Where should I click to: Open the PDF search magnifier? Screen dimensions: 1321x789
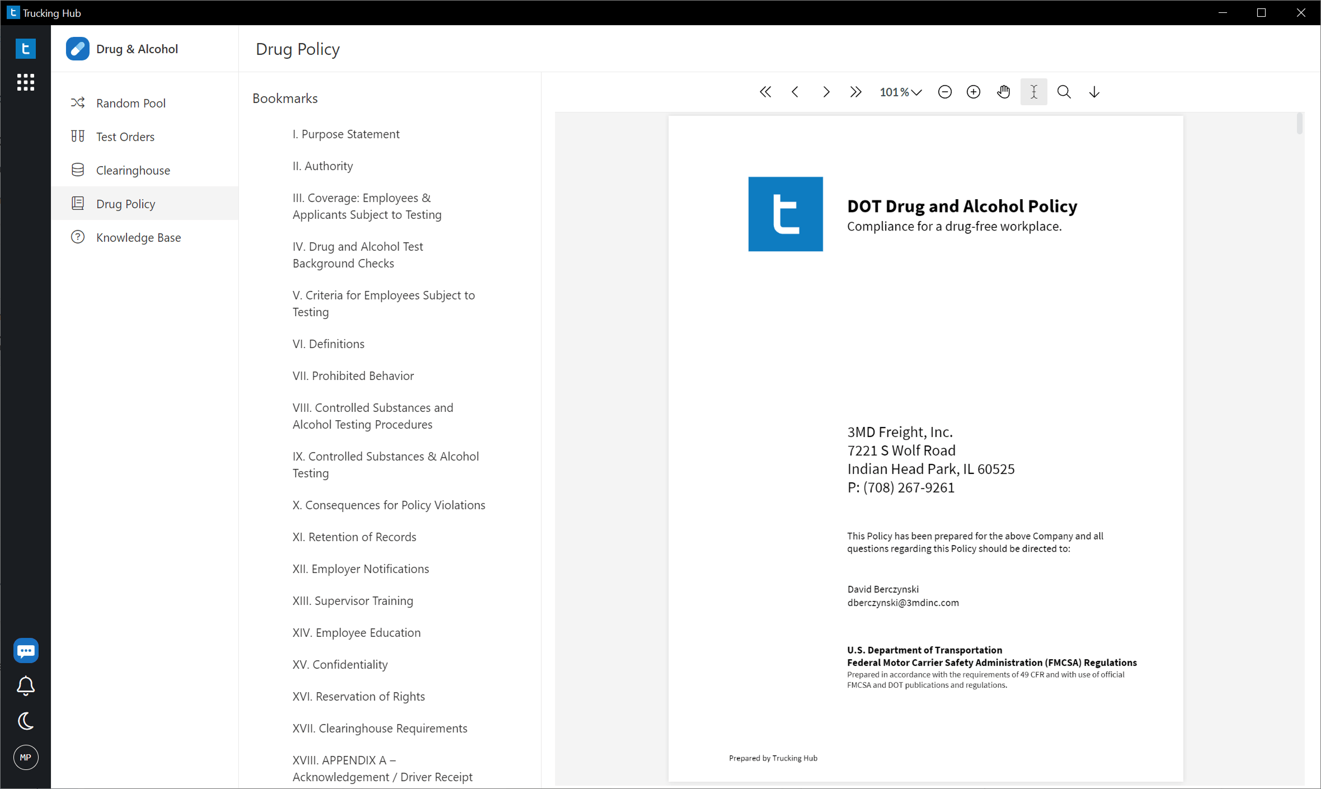[x=1064, y=92]
